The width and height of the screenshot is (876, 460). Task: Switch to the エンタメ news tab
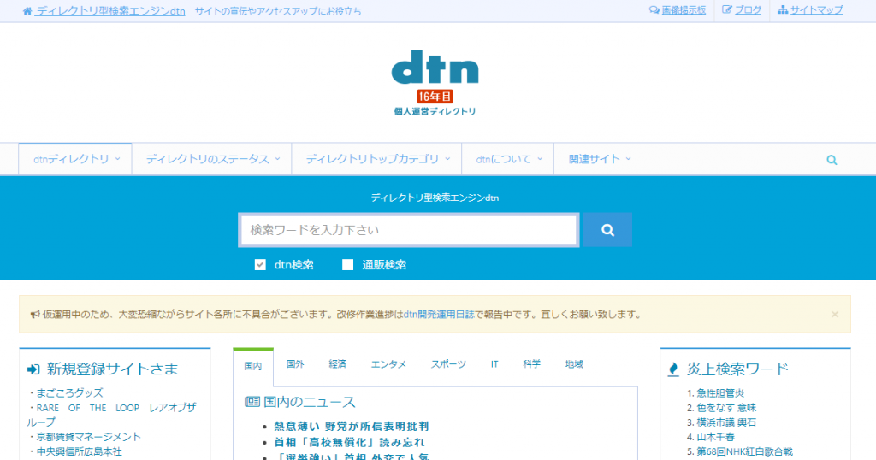[x=388, y=364]
